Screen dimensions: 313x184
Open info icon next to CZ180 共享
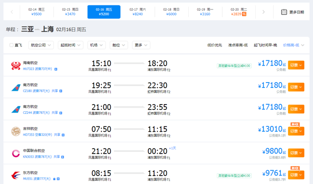tap(61, 91)
